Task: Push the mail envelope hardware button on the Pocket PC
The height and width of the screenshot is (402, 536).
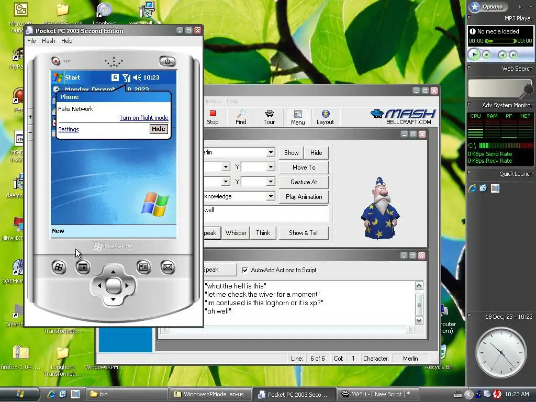Action: pyautogui.click(x=167, y=267)
